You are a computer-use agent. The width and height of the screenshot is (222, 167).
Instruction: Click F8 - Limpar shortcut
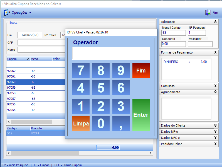coord(41,165)
